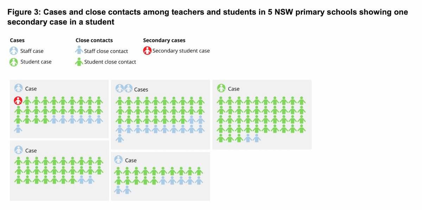Click the Student case legend icon

coord(14,62)
